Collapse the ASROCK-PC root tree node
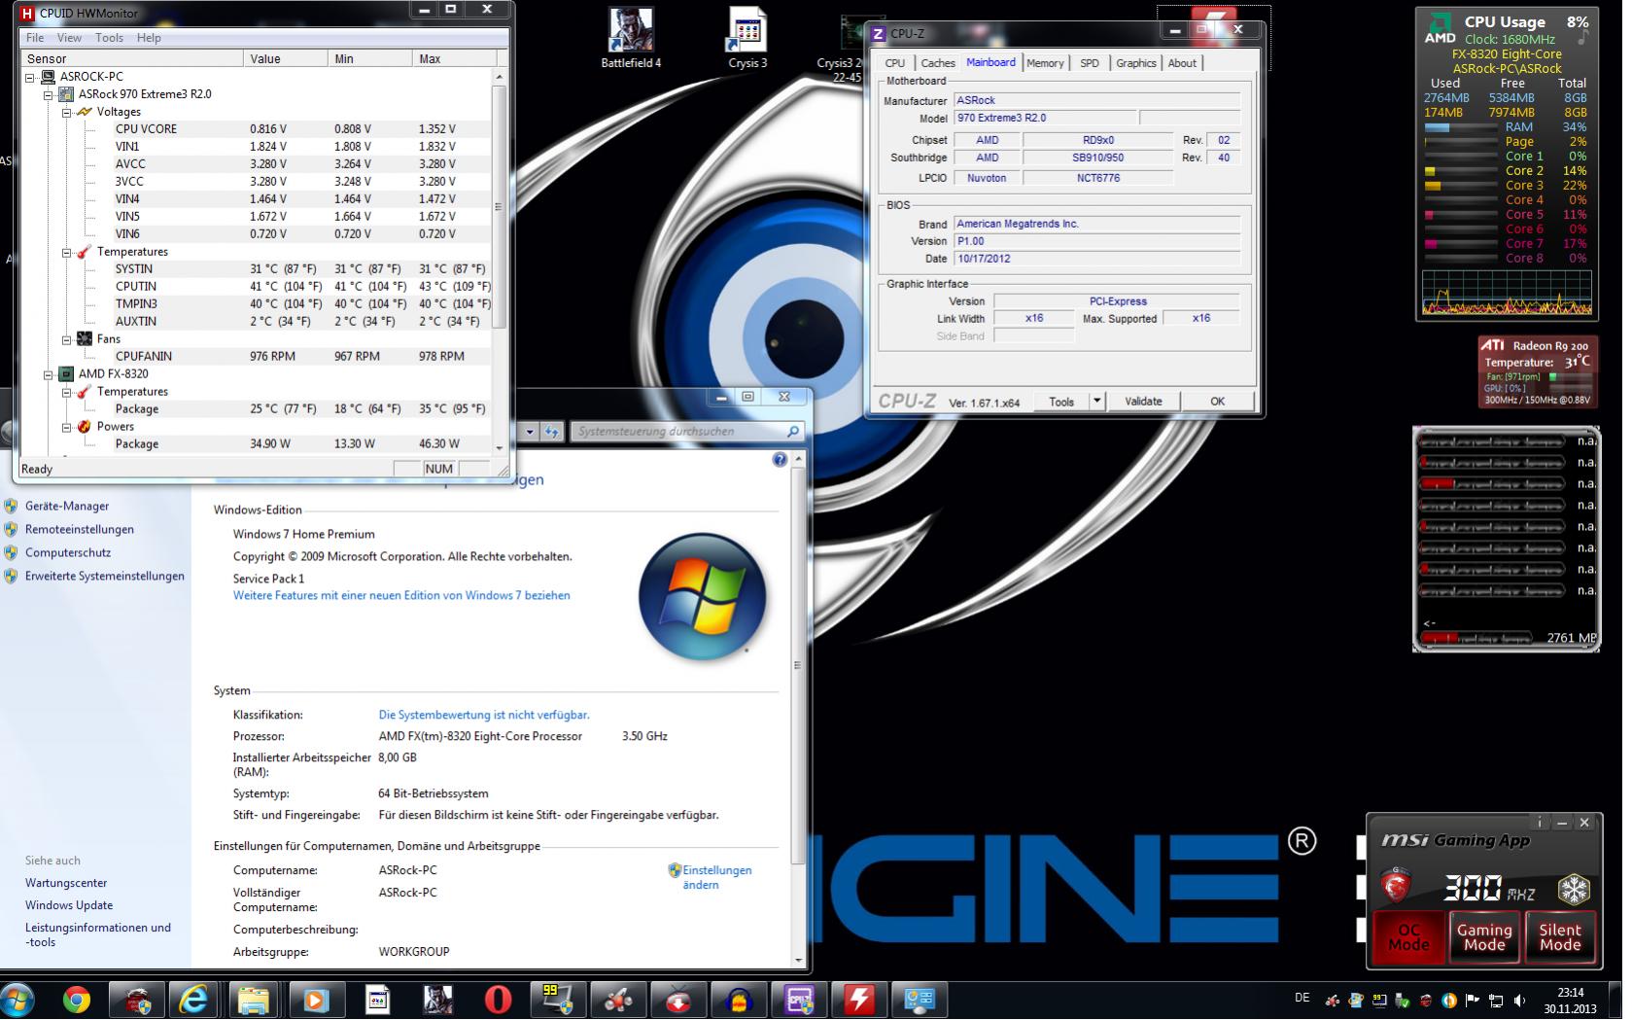The height and width of the screenshot is (1020, 1632). [30, 77]
